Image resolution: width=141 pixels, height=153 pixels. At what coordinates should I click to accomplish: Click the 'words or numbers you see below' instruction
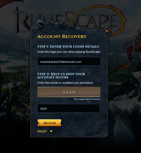pos(65,83)
